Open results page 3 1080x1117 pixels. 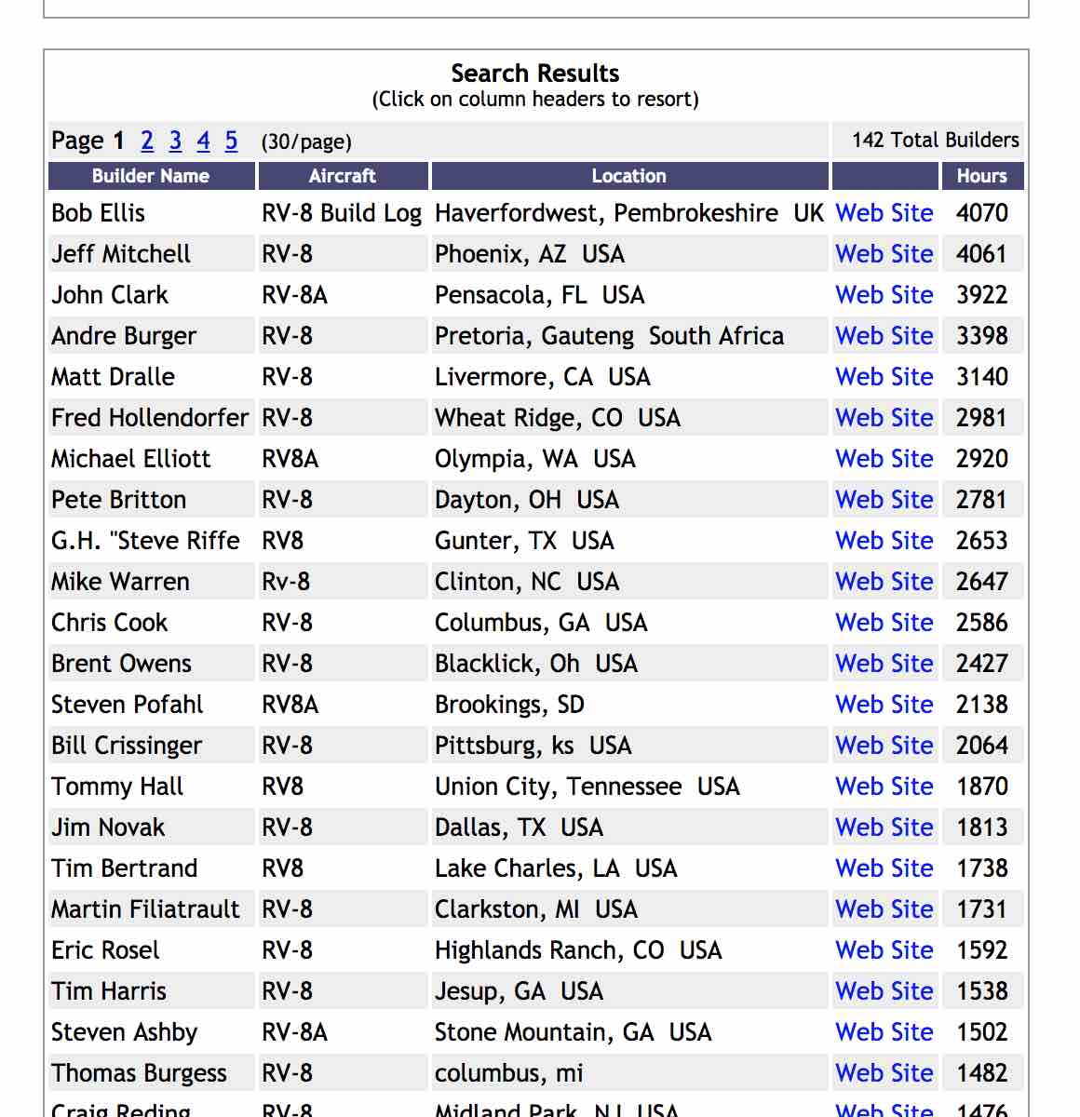point(175,141)
